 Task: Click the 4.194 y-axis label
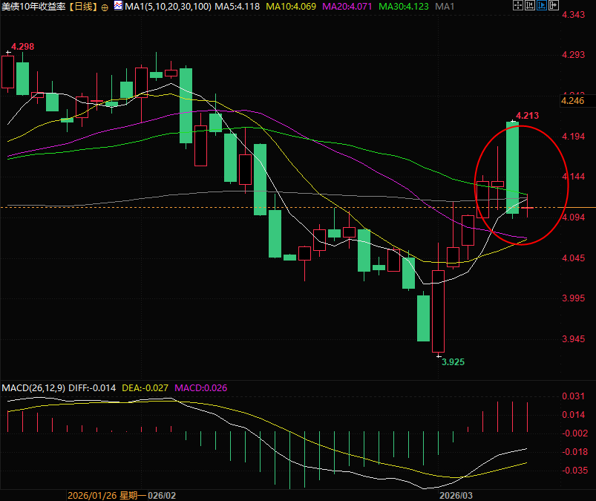point(574,137)
